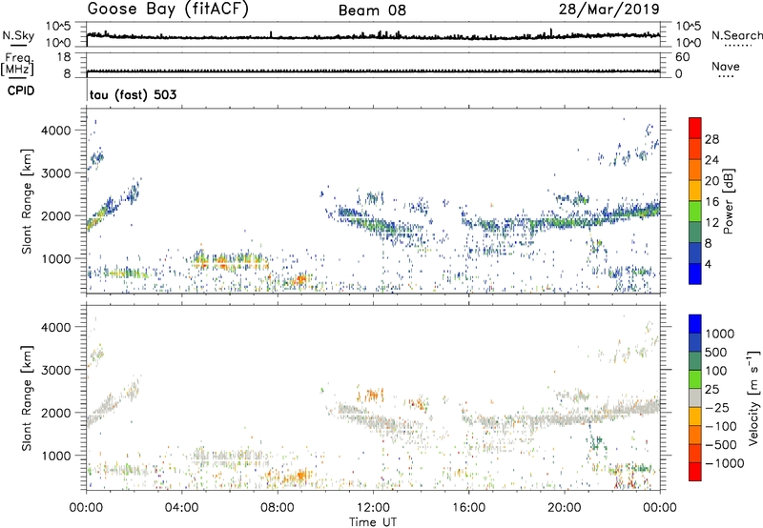The width and height of the screenshot is (763, 528).
Task: Click the '20:00' time axis tick label
Action: coord(564,508)
